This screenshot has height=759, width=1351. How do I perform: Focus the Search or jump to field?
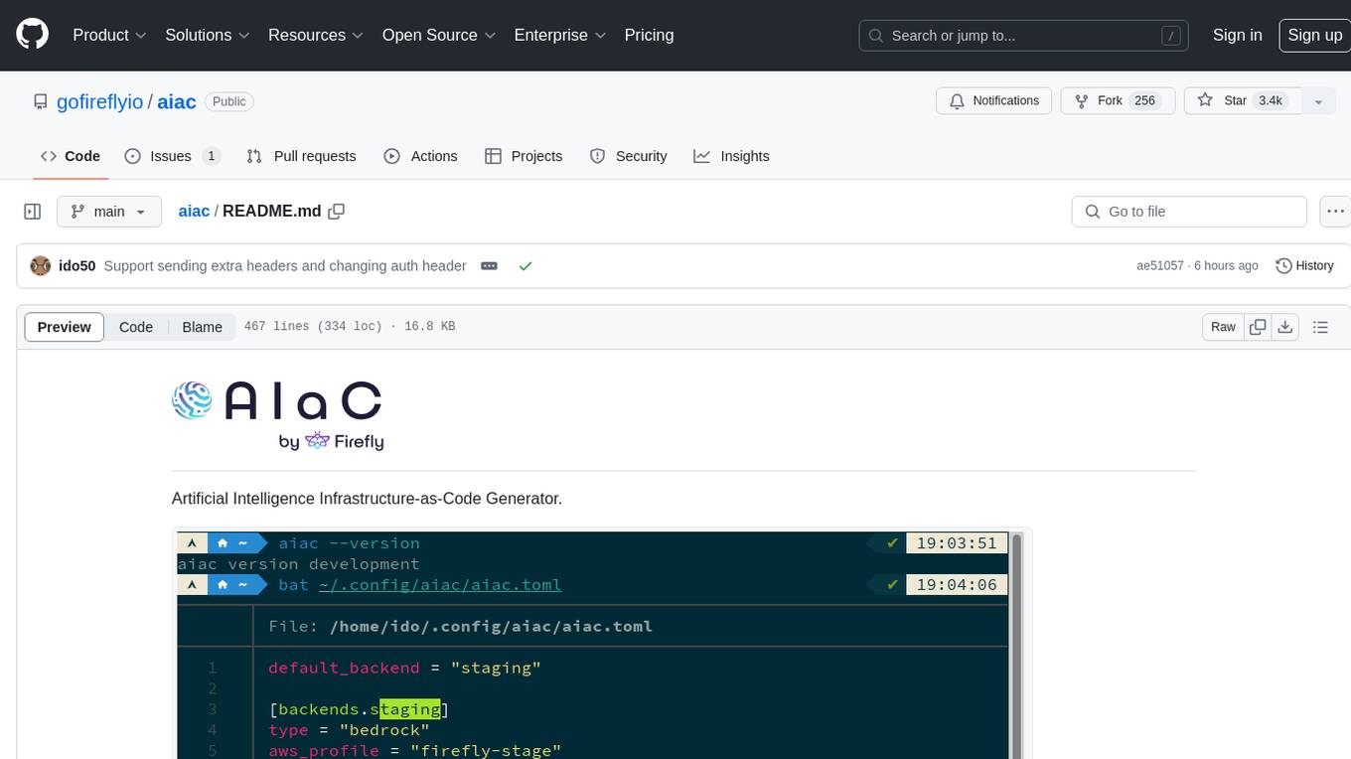[x=1025, y=36]
